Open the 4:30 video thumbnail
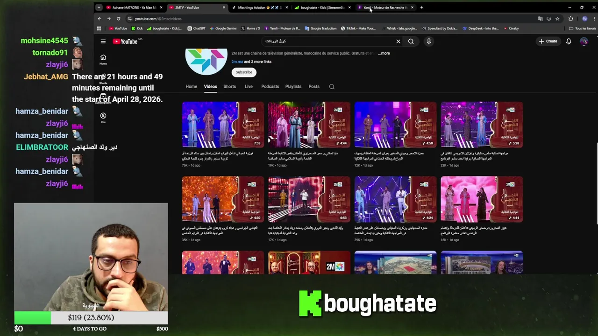The height and width of the screenshot is (336, 598). (x=223, y=199)
